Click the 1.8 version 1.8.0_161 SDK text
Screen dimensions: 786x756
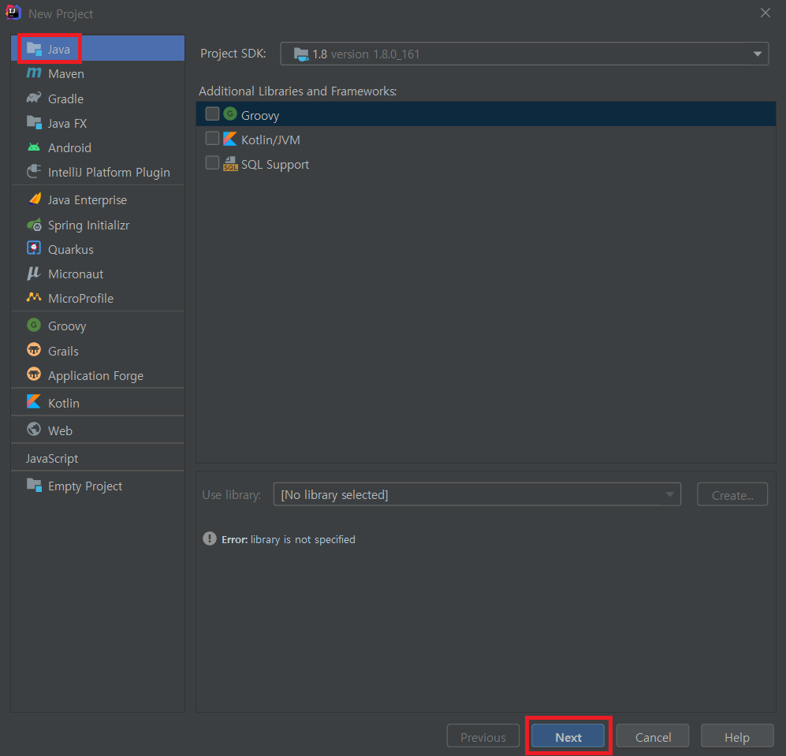coord(366,54)
